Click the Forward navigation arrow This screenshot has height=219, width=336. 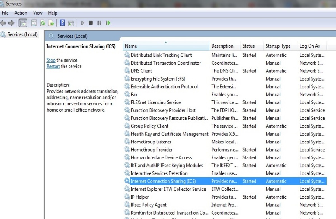pos(11,23)
